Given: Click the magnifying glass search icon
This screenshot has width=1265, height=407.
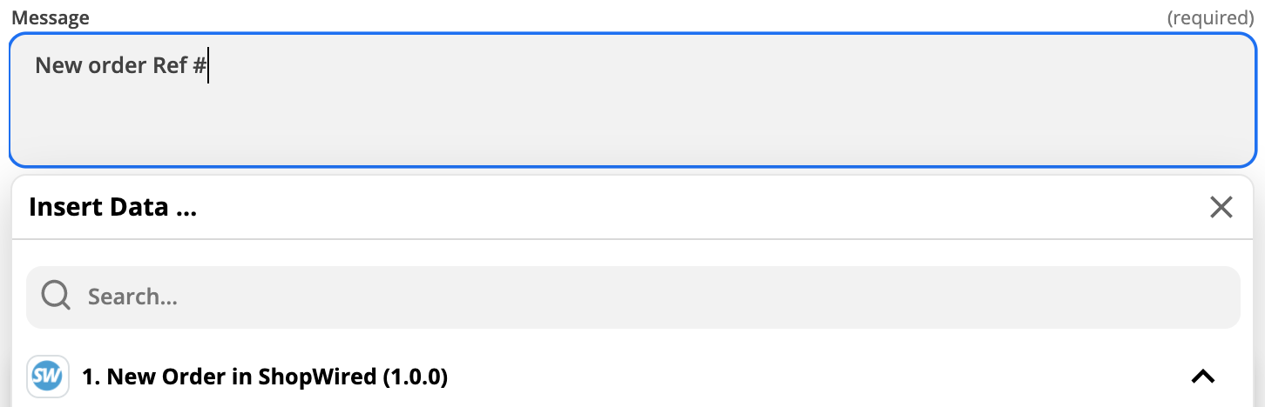Looking at the screenshot, I should [56, 297].
